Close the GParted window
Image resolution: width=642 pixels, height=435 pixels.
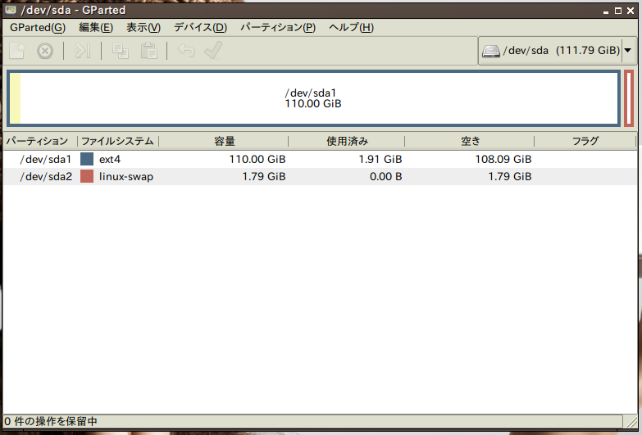pos(631,11)
